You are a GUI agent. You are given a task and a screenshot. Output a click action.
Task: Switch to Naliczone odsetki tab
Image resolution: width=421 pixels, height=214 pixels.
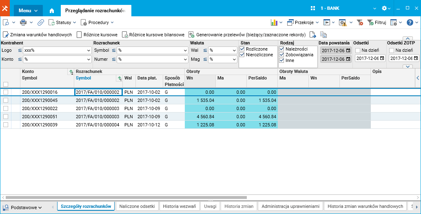137,206
